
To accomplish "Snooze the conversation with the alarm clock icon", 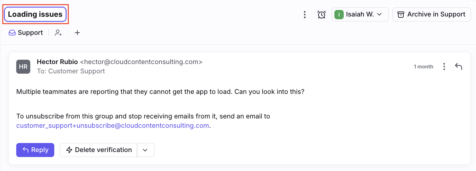I will 322,15.
